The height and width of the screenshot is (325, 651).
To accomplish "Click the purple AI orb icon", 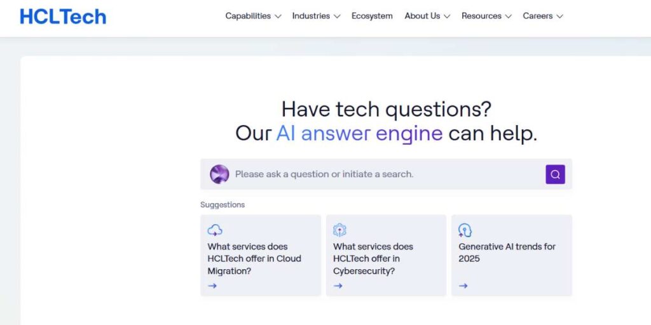I will (219, 174).
